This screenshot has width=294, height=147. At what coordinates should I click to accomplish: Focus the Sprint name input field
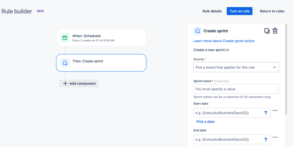point(236,89)
